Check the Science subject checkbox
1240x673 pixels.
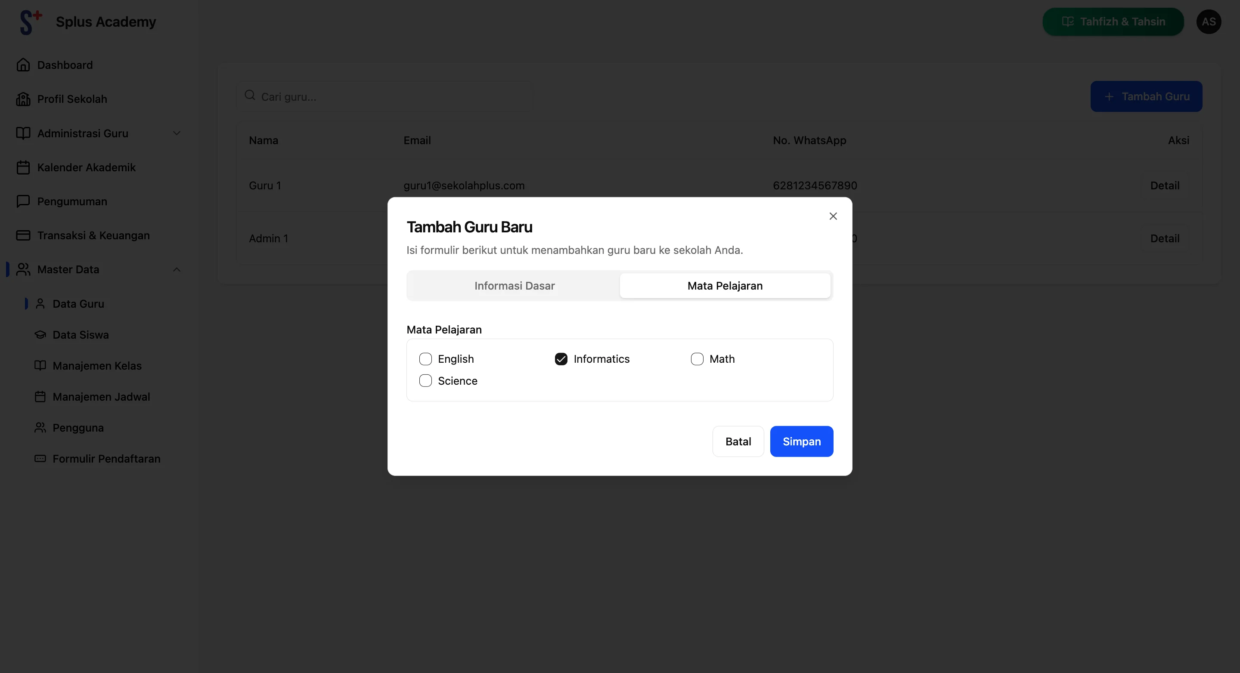(425, 380)
